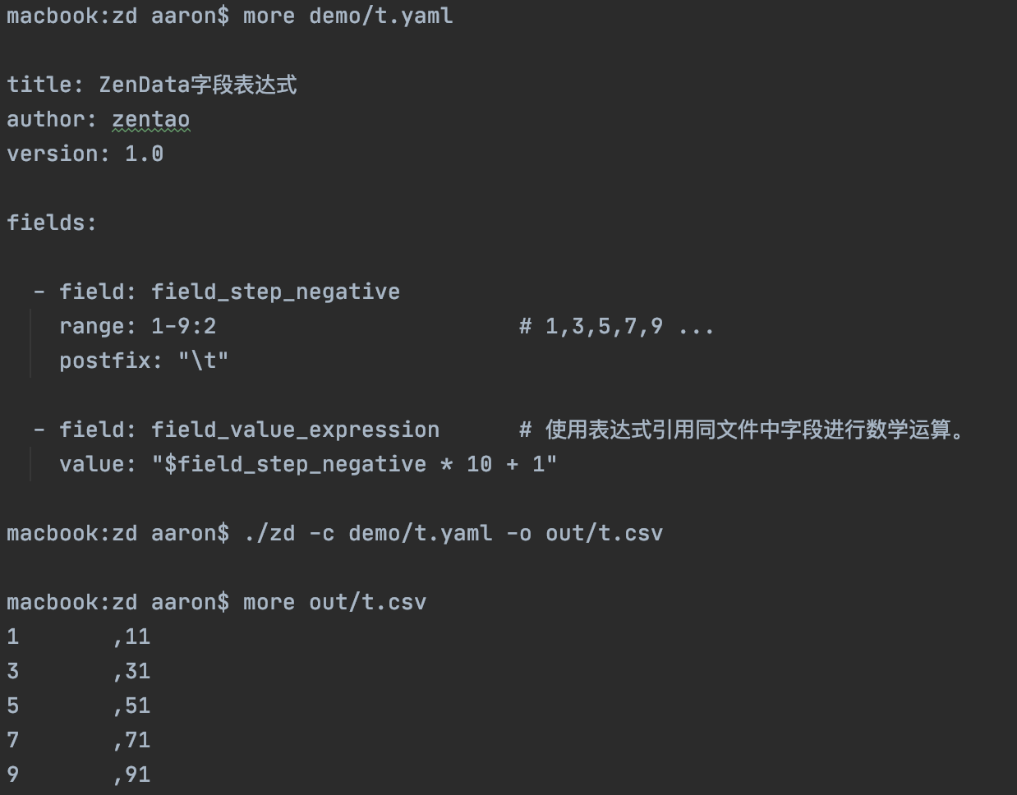This screenshot has width=1017, height=795.
Task: Click the dash before field_value_expression
Action: pyautogui.click(x=39, y=430)
